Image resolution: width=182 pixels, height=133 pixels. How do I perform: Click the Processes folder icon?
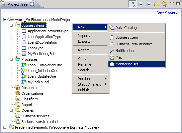[x=17, y=59]
